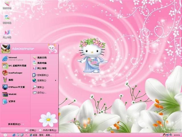Open 控制面板(C) control panel
The height and width of the screenshot is (137, 182).
[x=40, y=75]
